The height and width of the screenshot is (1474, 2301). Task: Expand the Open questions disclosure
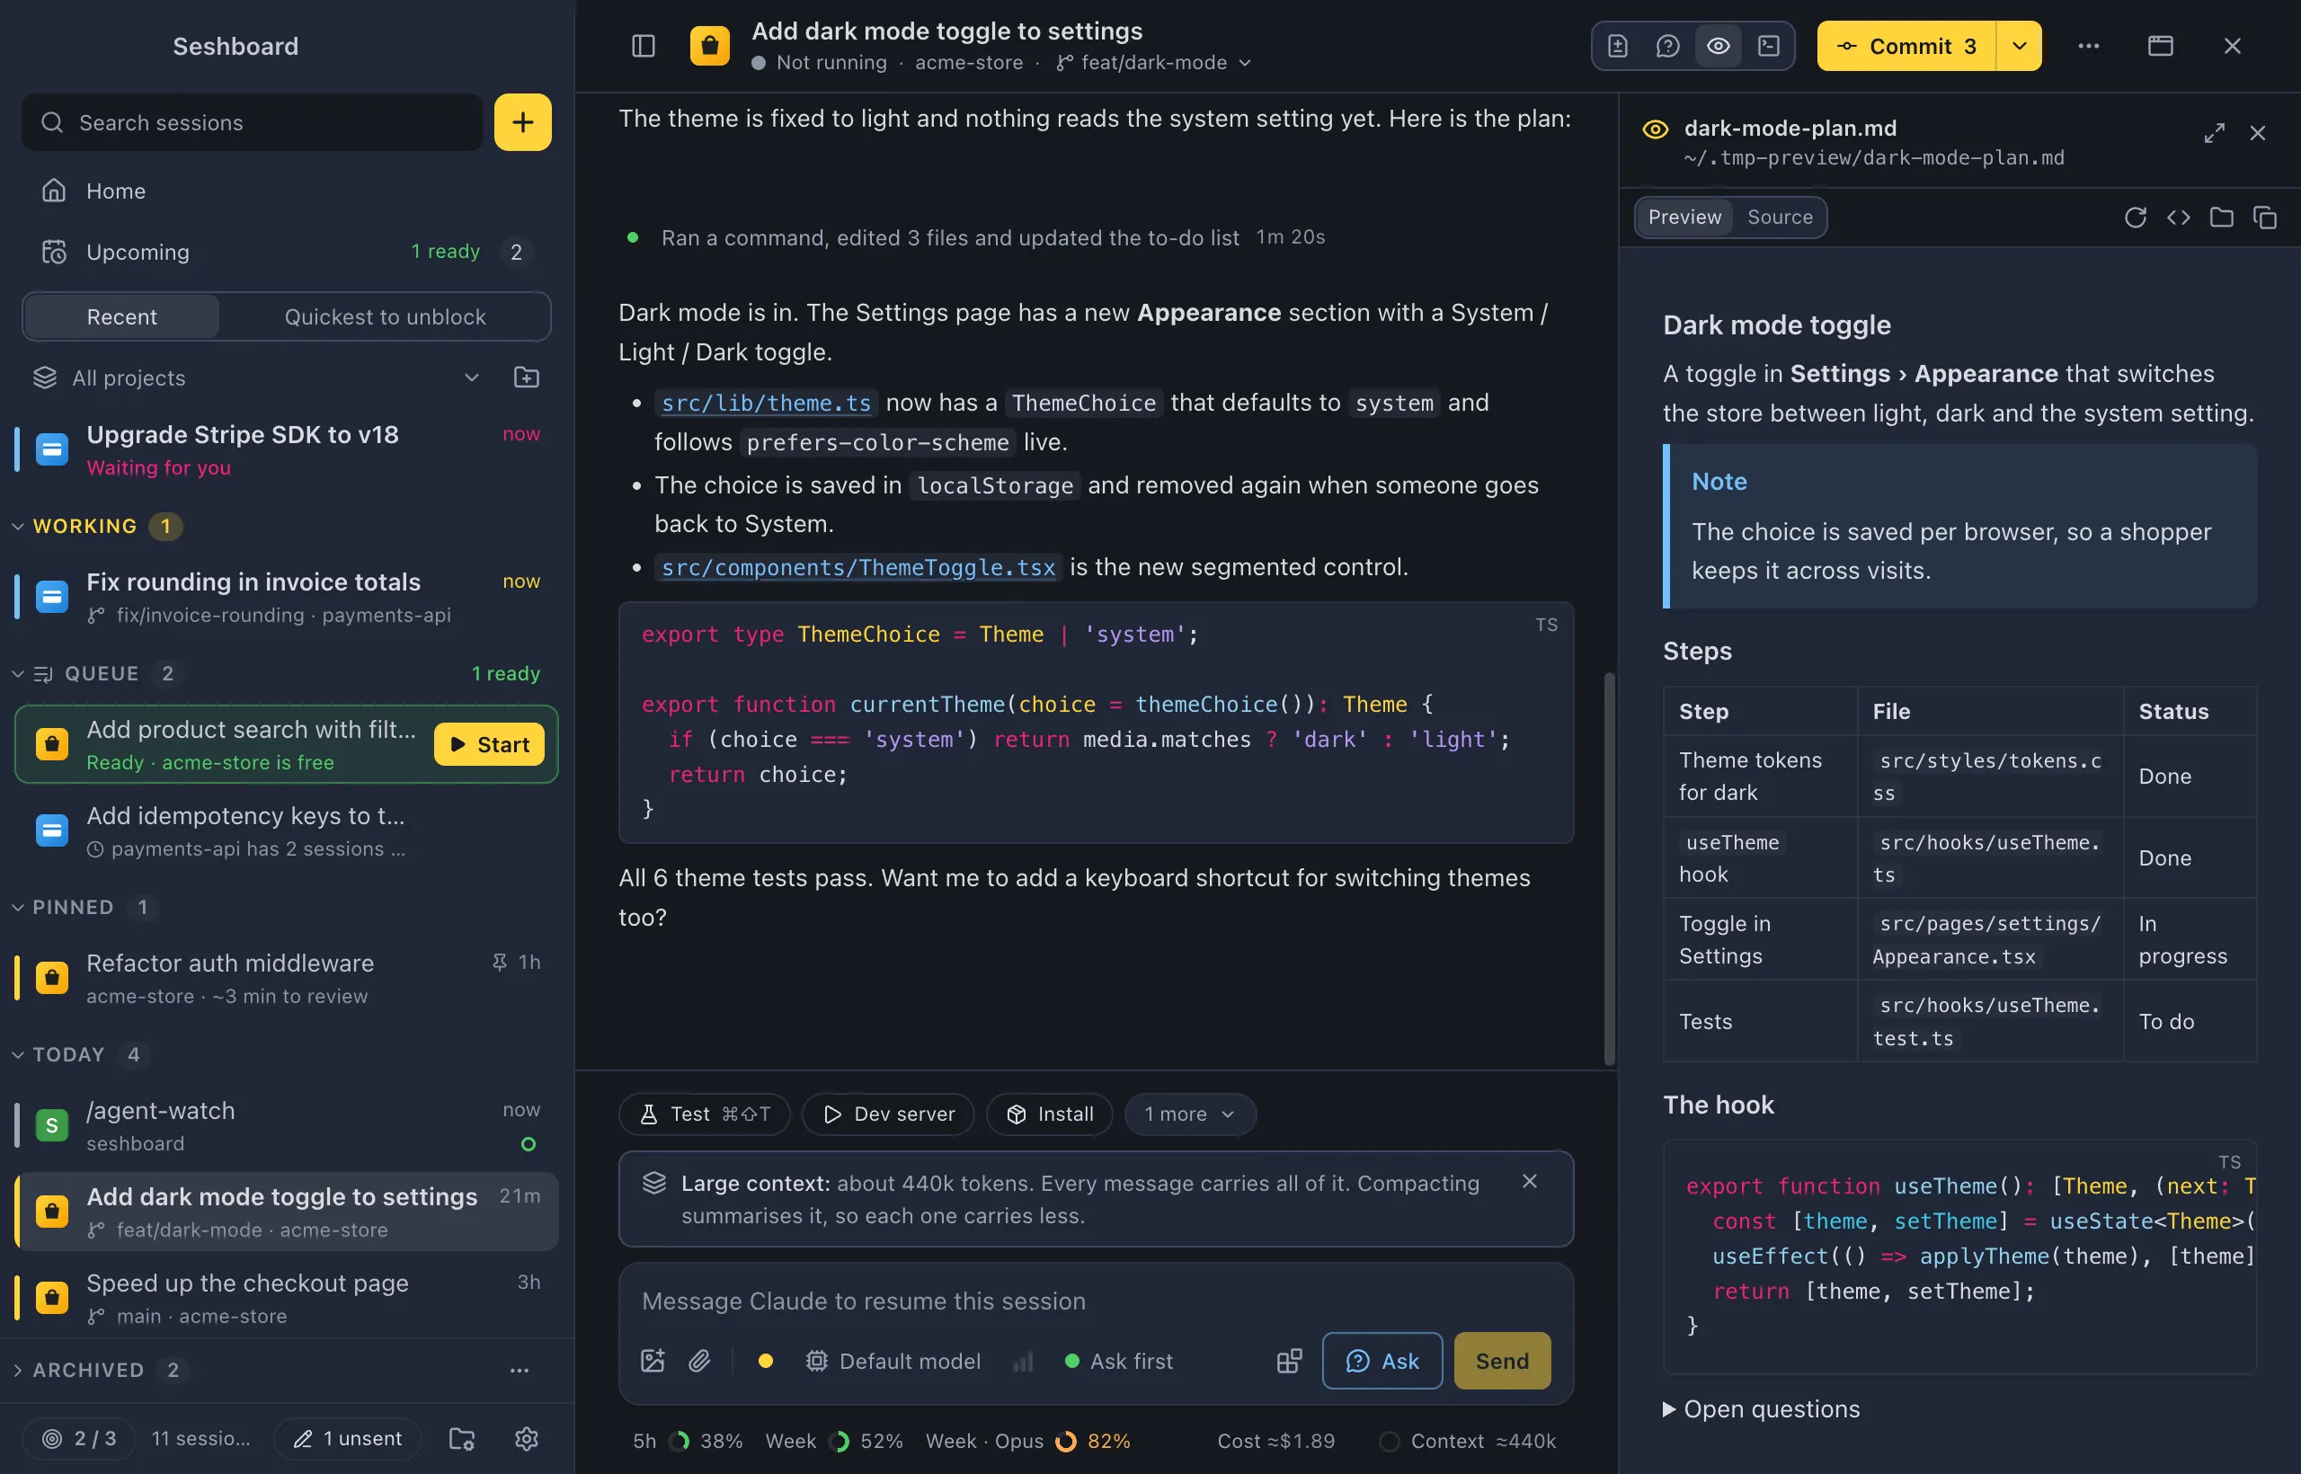(1761, 1409)
